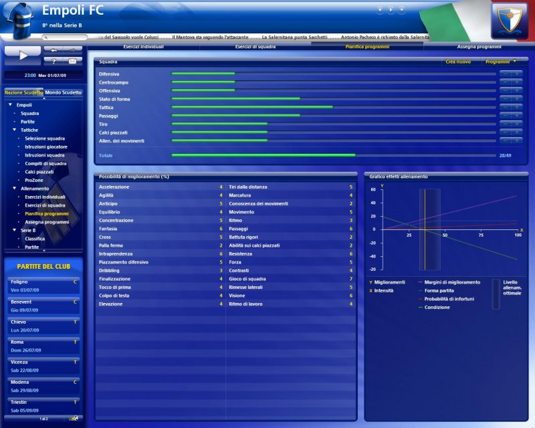Switch to Assegna programmi tab
Screen dimensions: 535x428
(x=478, y=47)
